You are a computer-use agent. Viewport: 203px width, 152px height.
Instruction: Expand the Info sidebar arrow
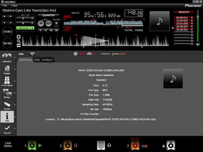click(15, 117)
